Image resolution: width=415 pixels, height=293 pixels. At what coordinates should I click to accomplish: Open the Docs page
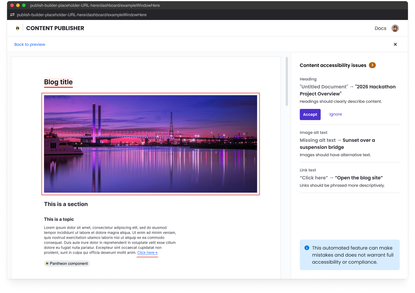(380, 28)
